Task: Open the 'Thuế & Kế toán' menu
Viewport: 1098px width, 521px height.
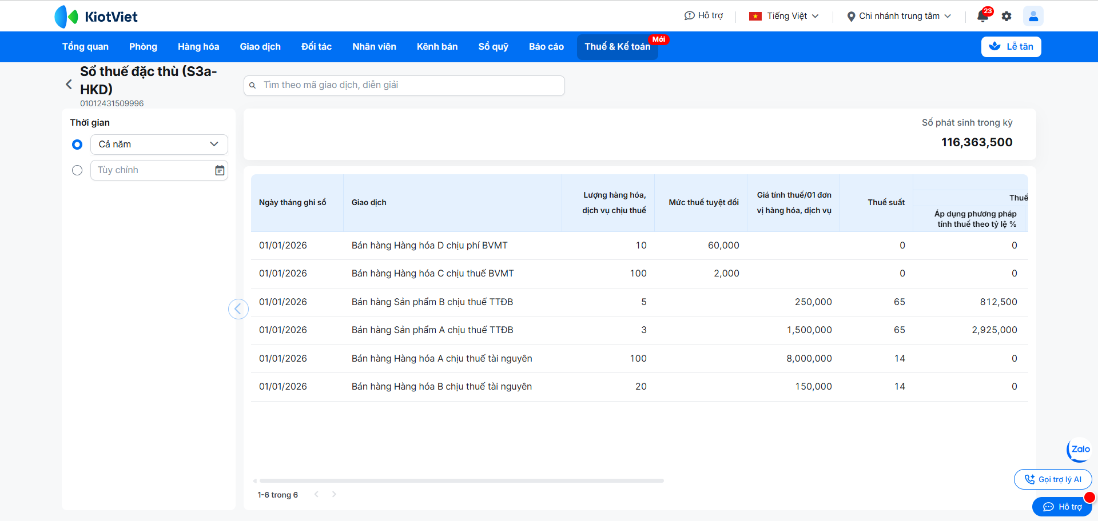Action: [617, 47]
